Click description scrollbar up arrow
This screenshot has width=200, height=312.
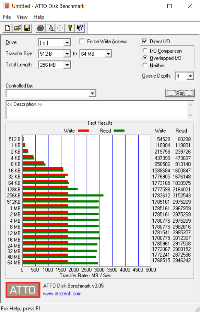pyautogui.click(x=190, y=105)
